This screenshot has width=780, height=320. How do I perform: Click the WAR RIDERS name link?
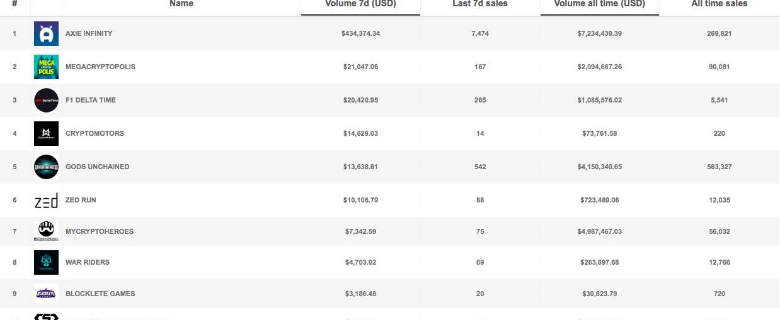click(x=87, y=262)
